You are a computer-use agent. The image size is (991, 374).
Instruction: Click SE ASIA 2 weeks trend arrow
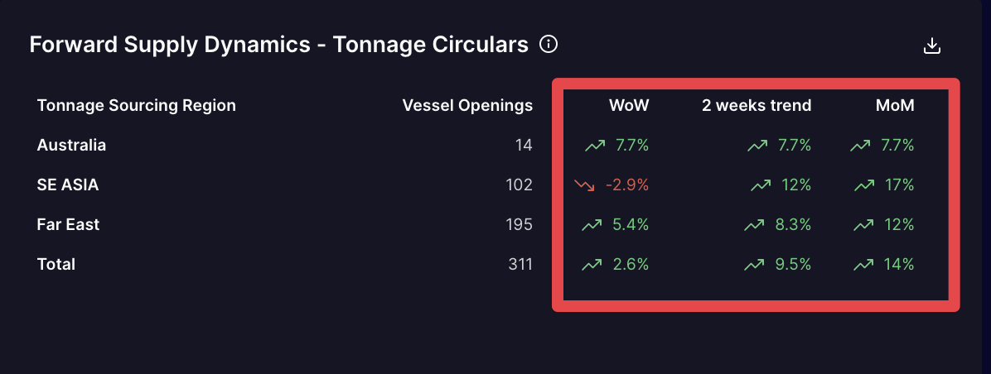click(x=761, y=185)
